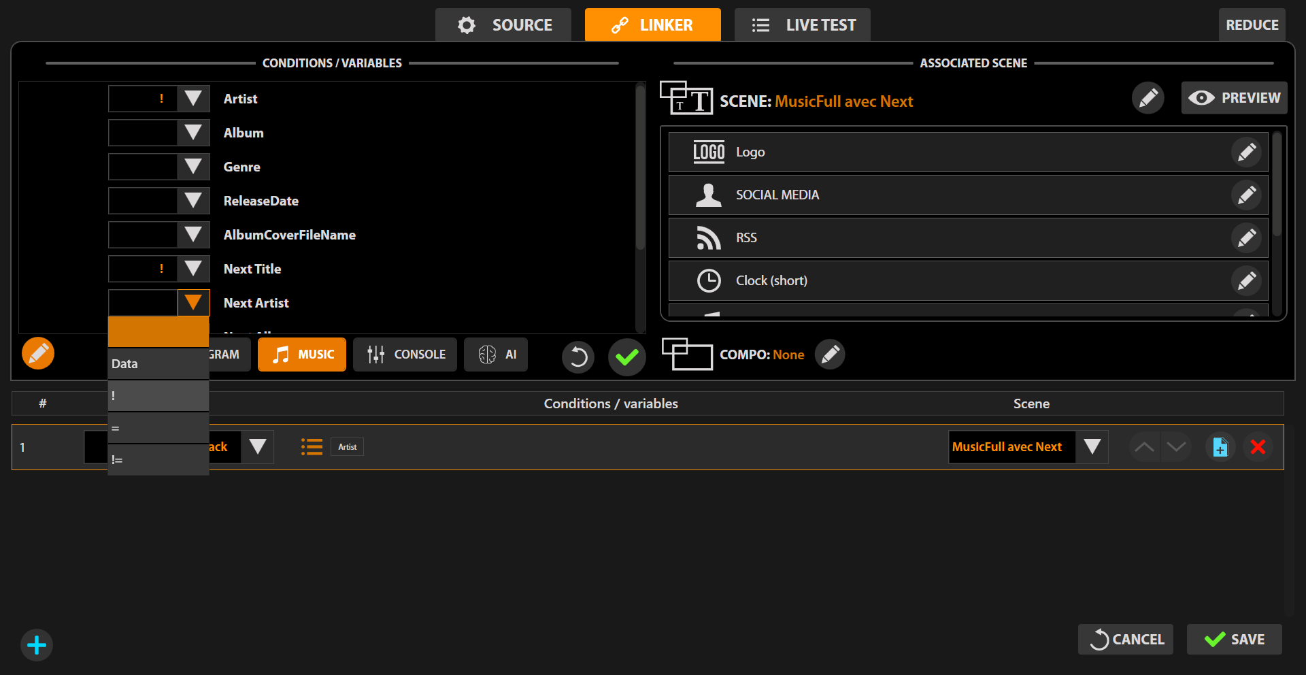Image resolution: width=1306 pixels, height=675 pixels.
Task: Click the CANCEL button
Action: coord(1126,640)
